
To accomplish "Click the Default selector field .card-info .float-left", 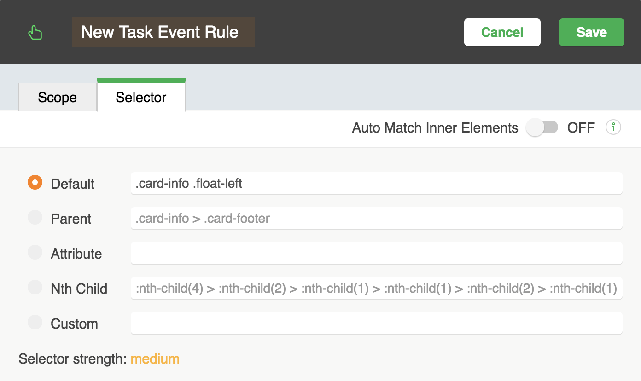I will pos(377,184).
